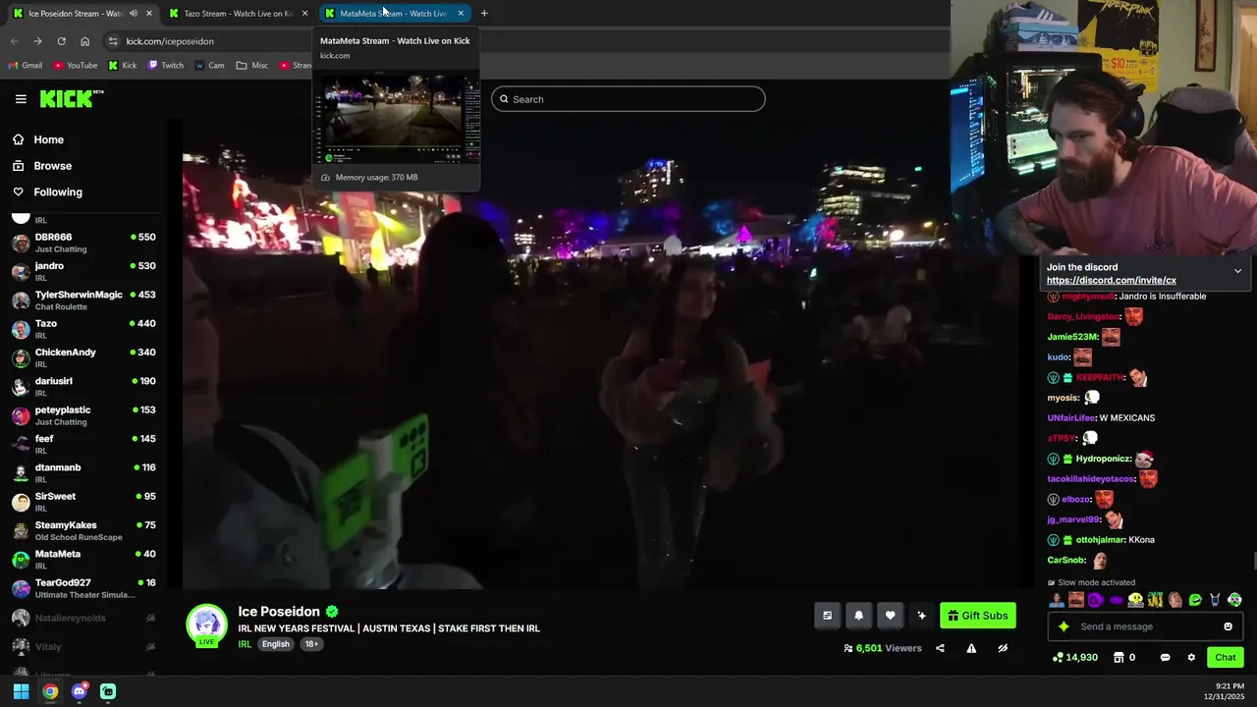Viewport: 1257px width, 707px height.
Task: Open the Twitch bookmark
Action: coord(166,66)
